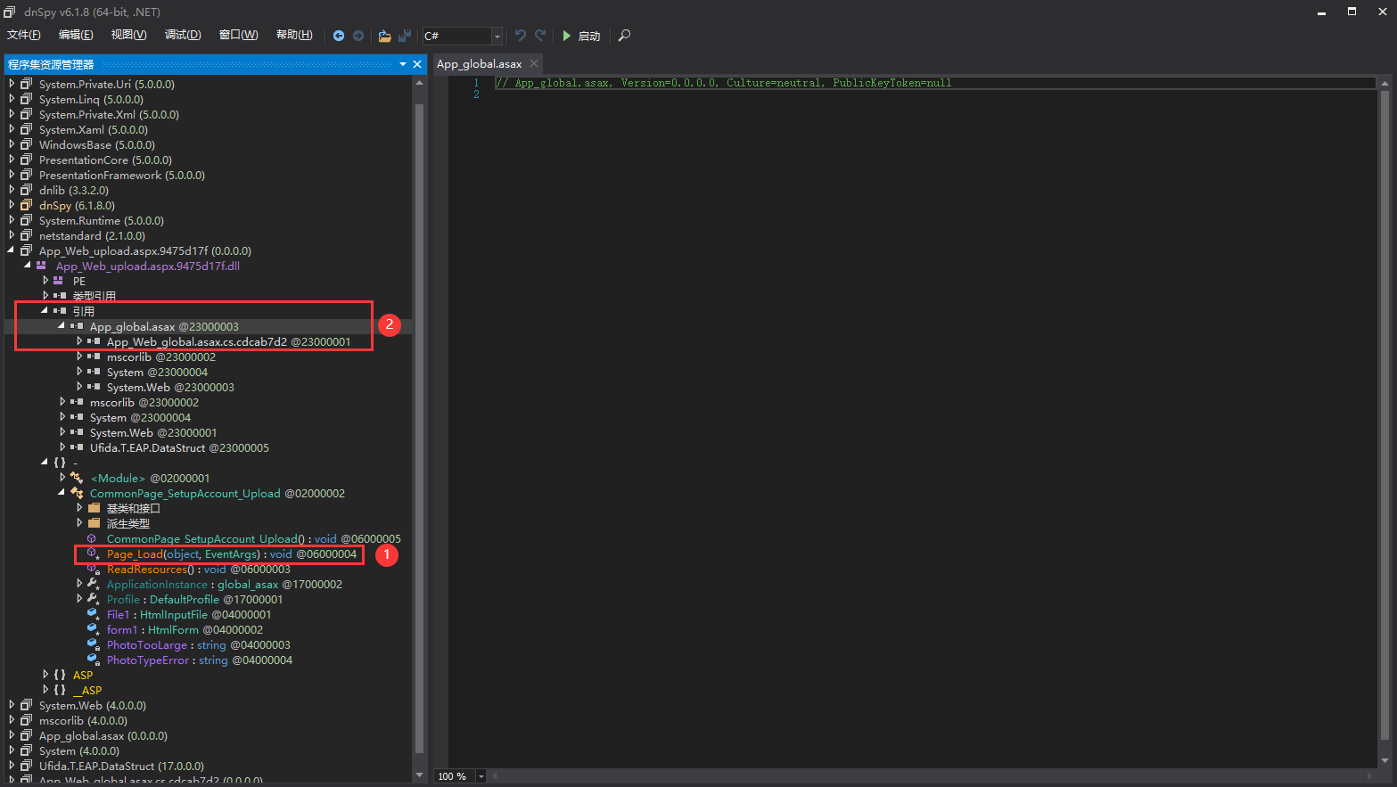Select the dnSpy (6.1.8.0) assembly
Image resolution: width=1397 pixels, height=787 pixels.
(77, 205)
